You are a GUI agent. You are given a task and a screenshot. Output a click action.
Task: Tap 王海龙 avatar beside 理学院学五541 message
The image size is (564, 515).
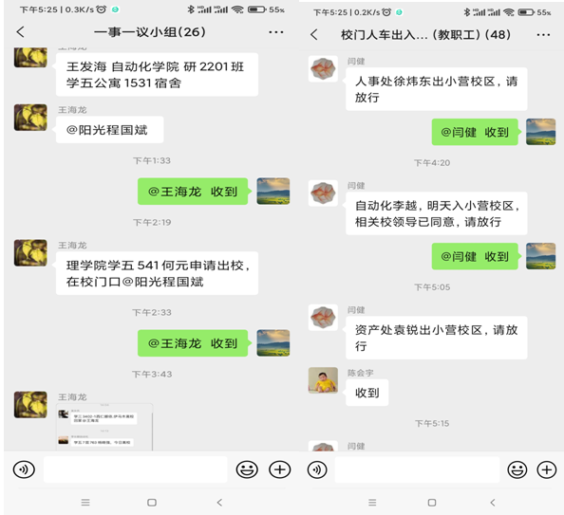point(30,253)
